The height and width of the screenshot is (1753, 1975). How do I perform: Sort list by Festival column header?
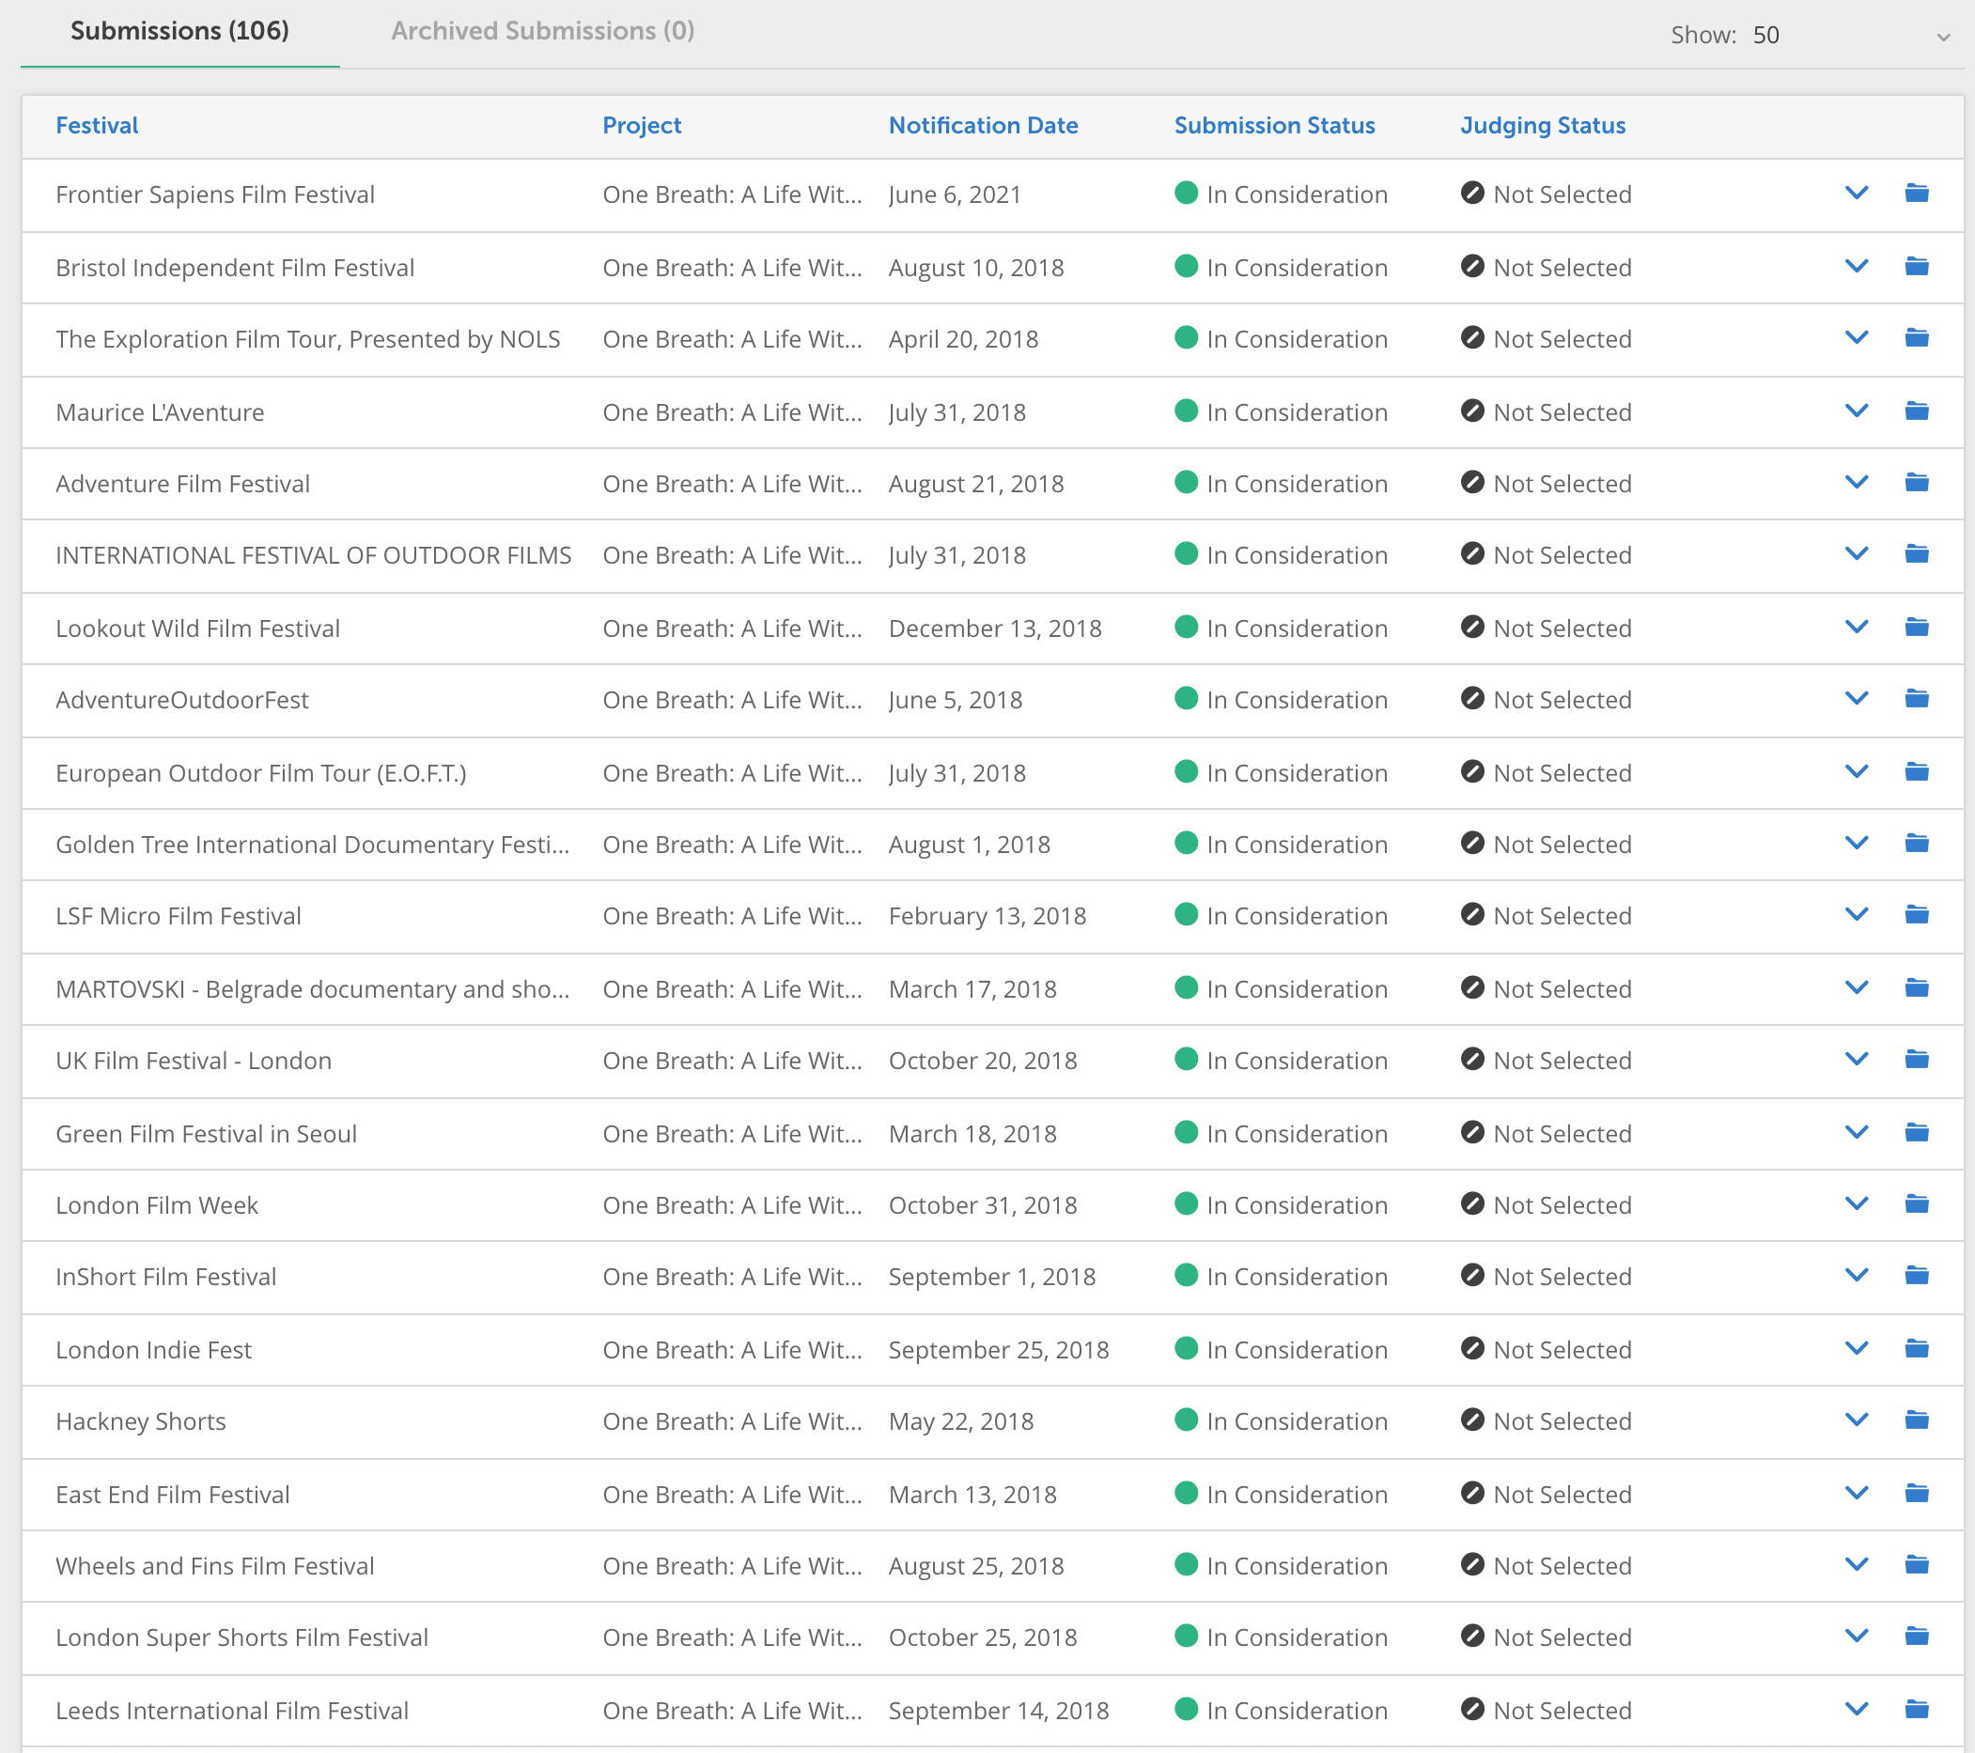coord(97,126)
